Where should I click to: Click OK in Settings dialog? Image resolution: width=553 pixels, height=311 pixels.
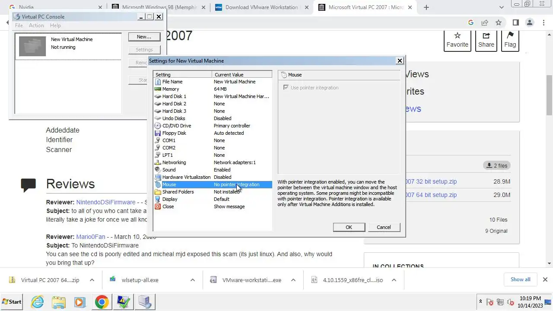[x=349, y=227]
